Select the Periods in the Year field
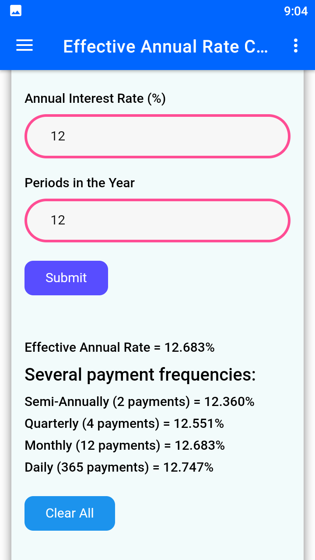 pos(157,220)
